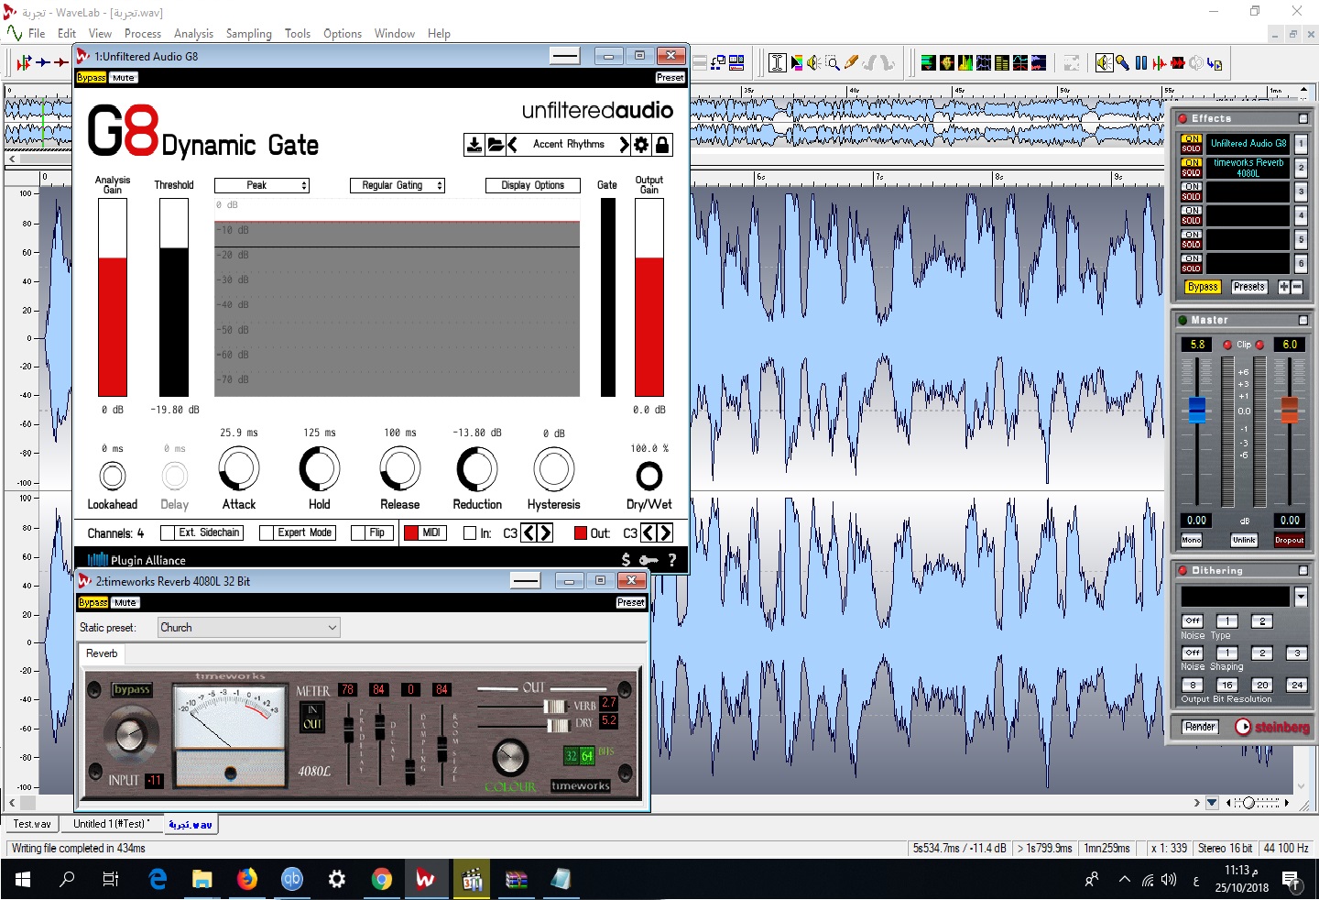Click the G8 dollar sign icon
The image size is (1319, 900).
coord(626,559)
